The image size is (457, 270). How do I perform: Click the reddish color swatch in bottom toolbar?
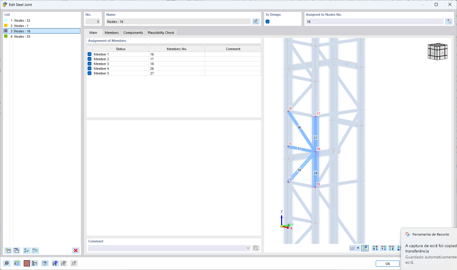click(27, 263)
